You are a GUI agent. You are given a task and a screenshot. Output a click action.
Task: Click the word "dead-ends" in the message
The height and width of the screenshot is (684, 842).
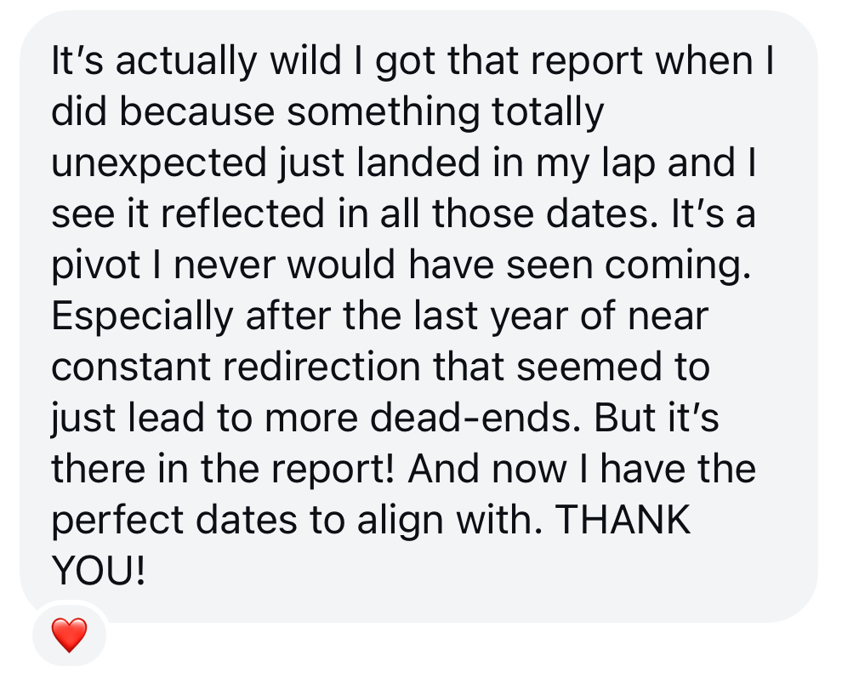click(x=471, y=418)
